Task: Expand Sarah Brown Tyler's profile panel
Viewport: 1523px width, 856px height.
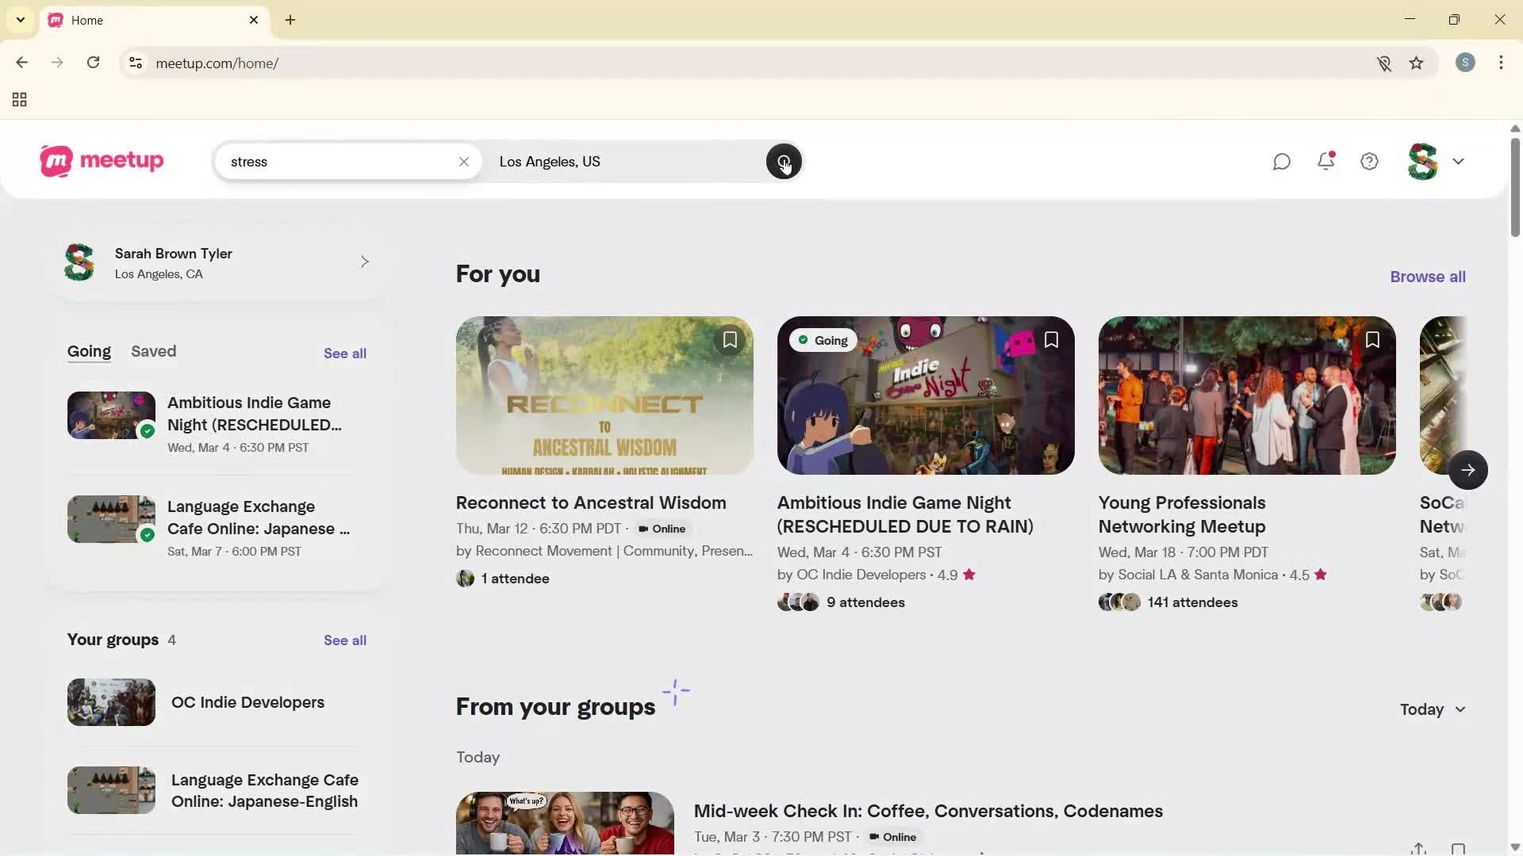Action: click(x=365, y=262)
